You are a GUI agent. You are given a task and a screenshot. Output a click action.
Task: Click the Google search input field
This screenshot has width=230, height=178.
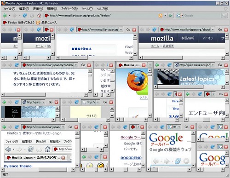coord(202,16)
